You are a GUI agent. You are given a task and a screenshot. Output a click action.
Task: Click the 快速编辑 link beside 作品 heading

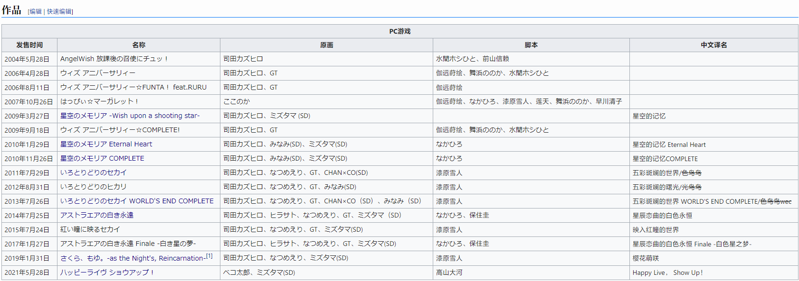click(x=59, y=11)
